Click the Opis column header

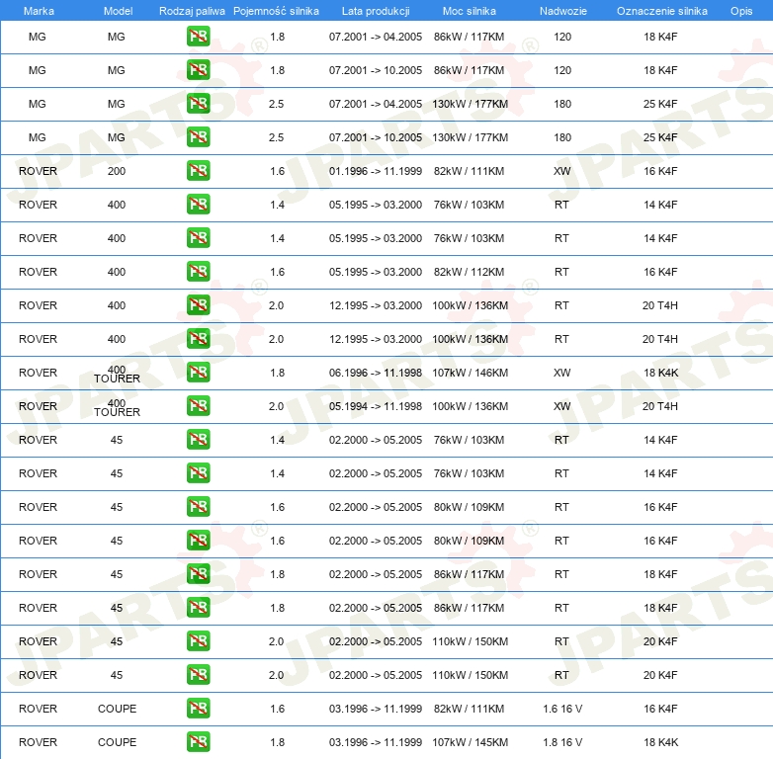pyautogui.click(x=741, y=11)
